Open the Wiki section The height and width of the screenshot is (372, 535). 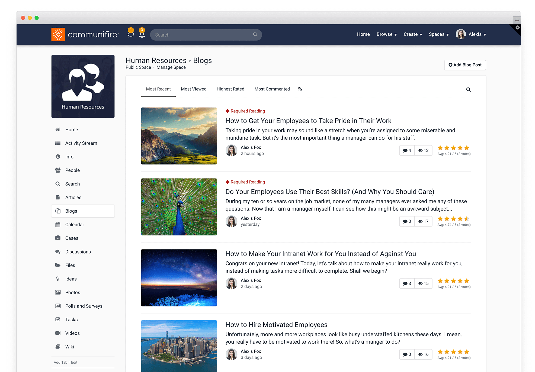70,347
